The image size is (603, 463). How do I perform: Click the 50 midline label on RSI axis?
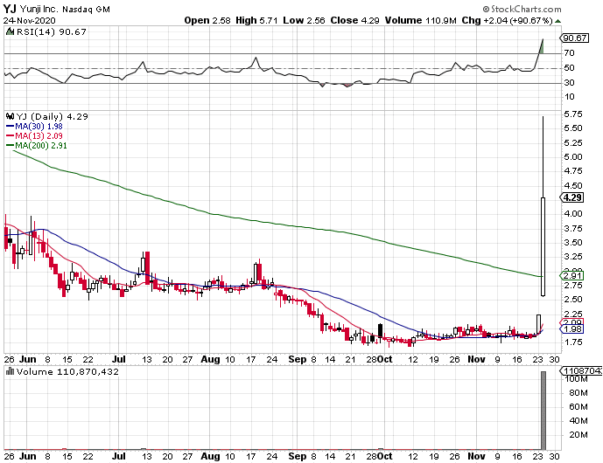569,68
